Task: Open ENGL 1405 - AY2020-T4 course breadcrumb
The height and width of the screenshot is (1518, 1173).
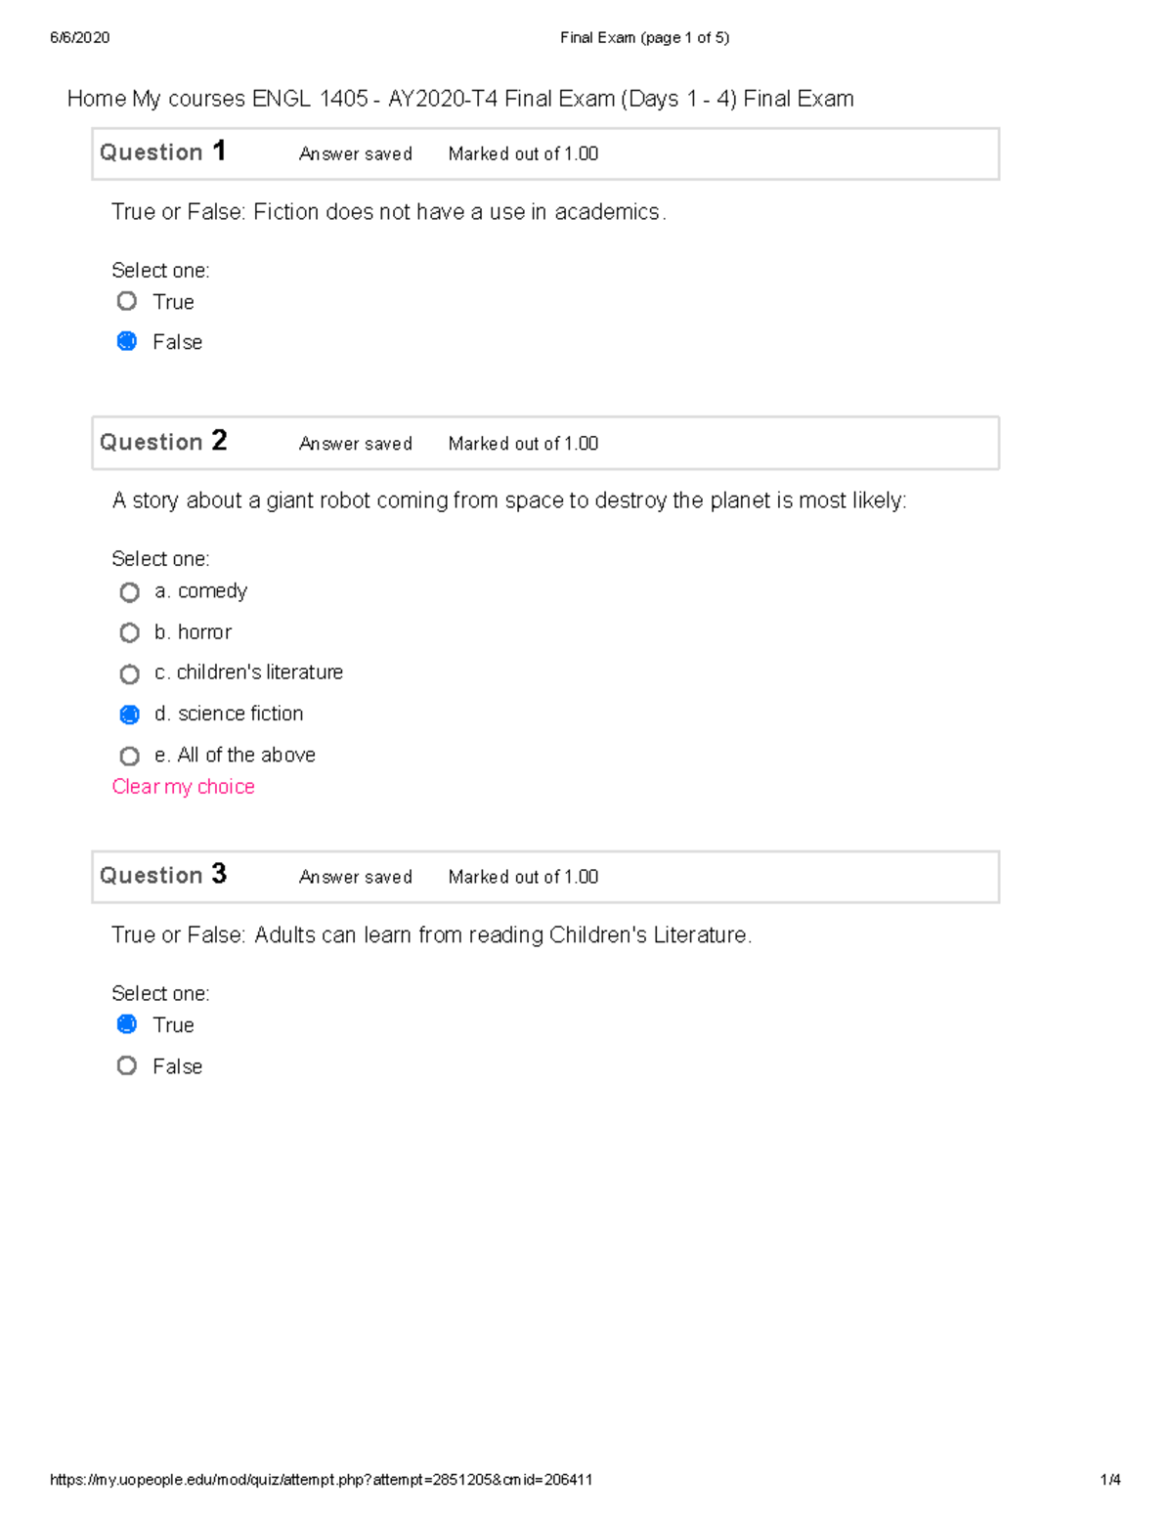Action: pos(374,99)
